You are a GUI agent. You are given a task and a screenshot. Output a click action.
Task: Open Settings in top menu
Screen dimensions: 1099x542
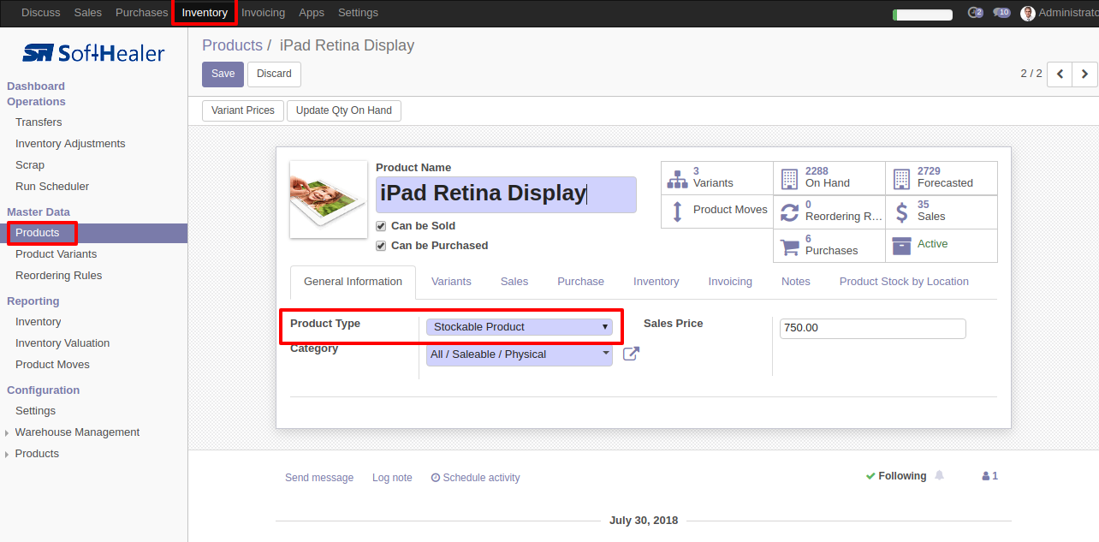click(358, 13)
